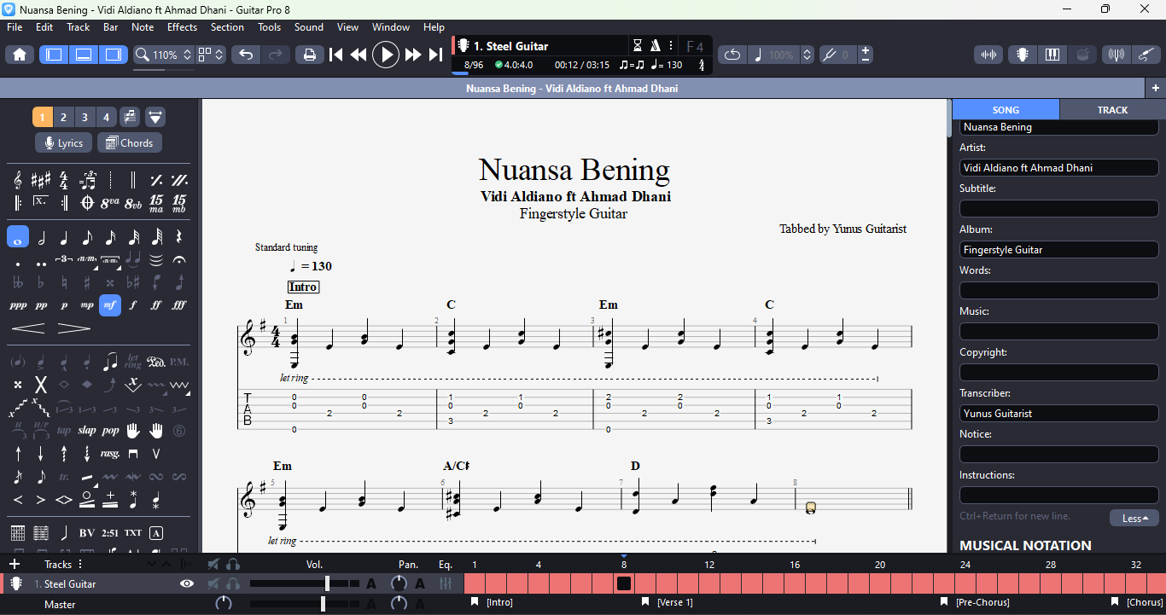Show the keyboard view
1166x615 pixels.
click(1052, 55)
